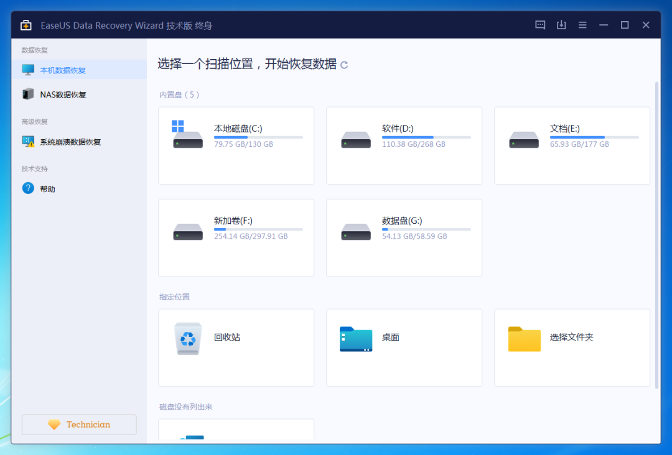672x455 pixels.
Task: Click the NAS server icon
Action: click(28, 94)
